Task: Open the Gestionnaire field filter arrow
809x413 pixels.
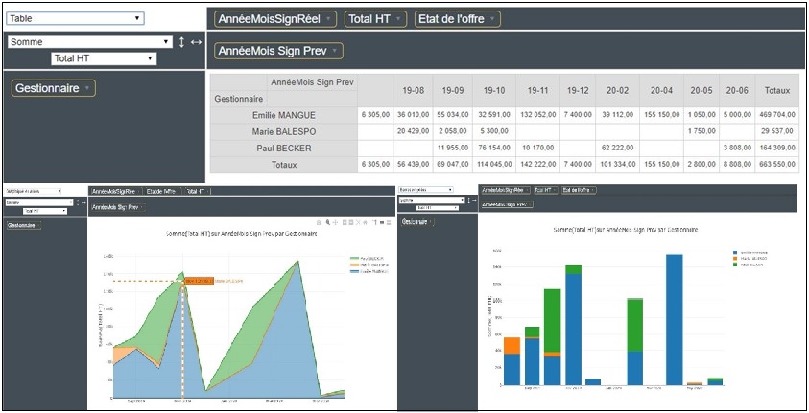Action: tap(87, 88)
